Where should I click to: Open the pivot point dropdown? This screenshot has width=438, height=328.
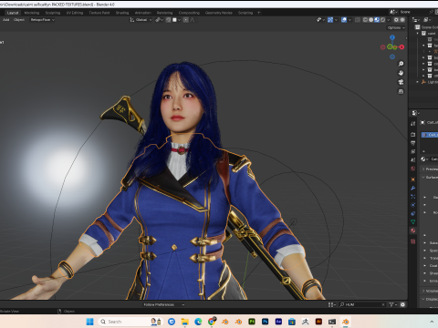[159, 20]
